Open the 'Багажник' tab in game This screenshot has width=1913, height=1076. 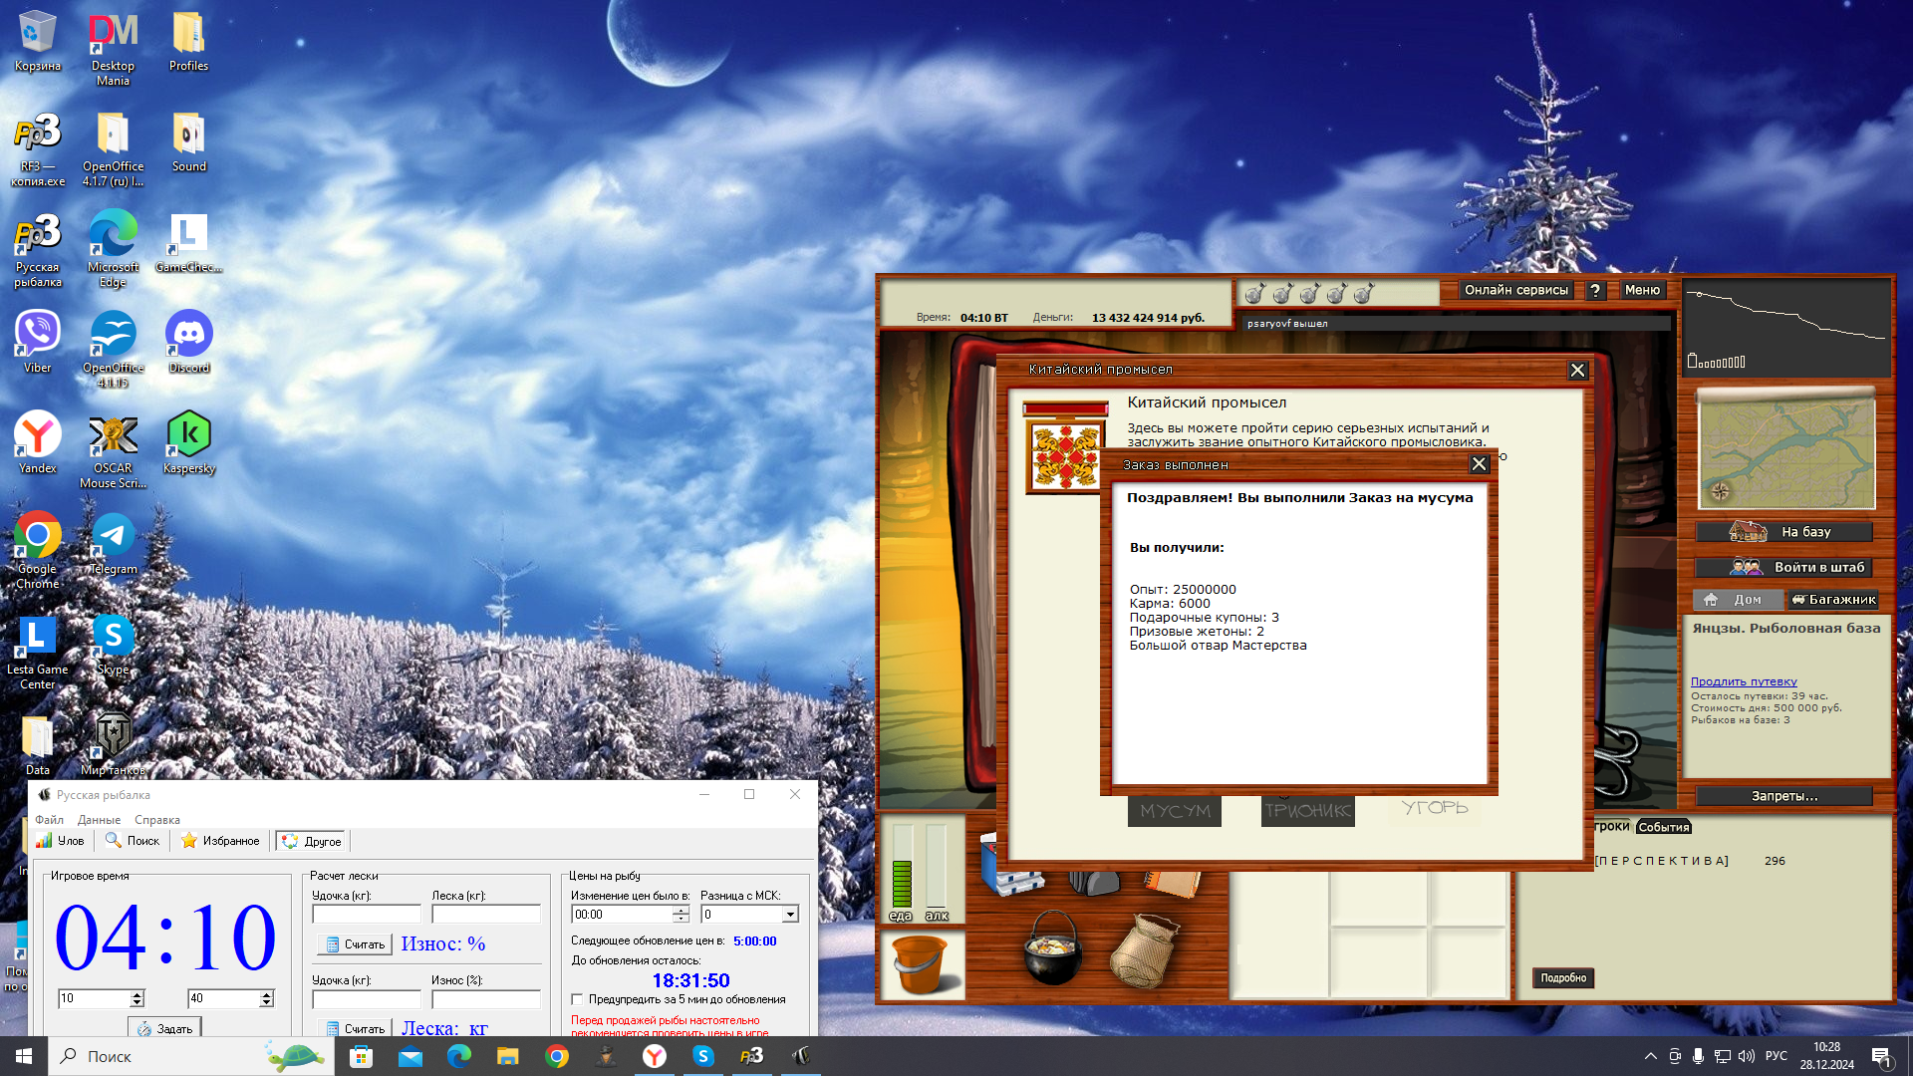click(x=1833, y=600)
